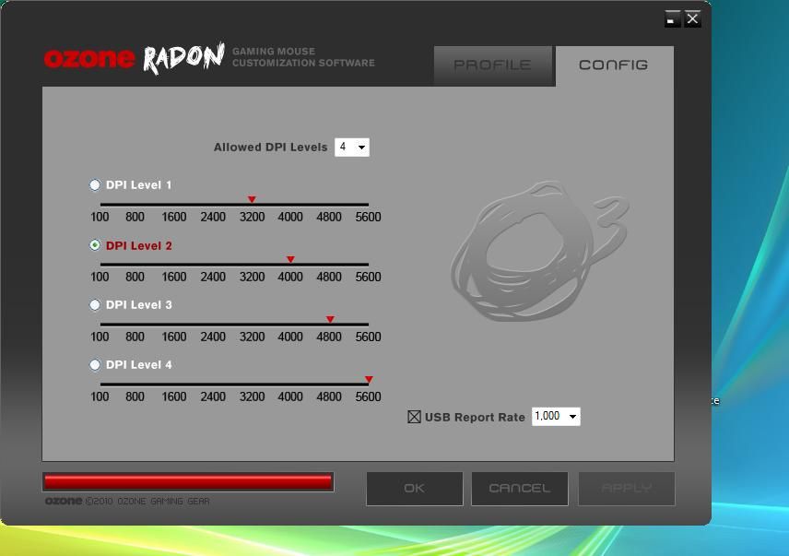Click 5600 on the DPI Level 1 scale
This screenshot has height=556, width=789.
(368, 217)
